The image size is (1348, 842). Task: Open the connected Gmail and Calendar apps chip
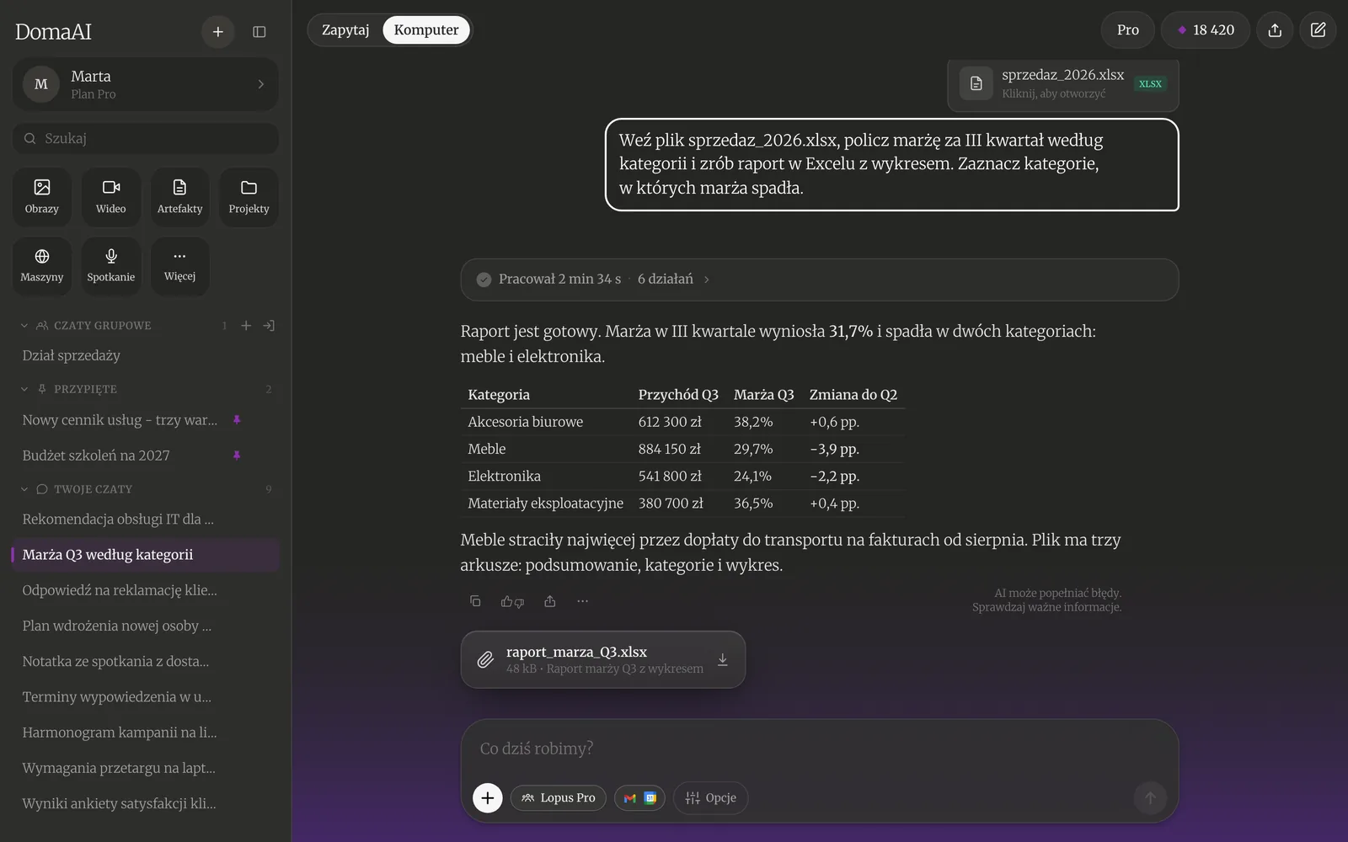click(x=640, y=798)
